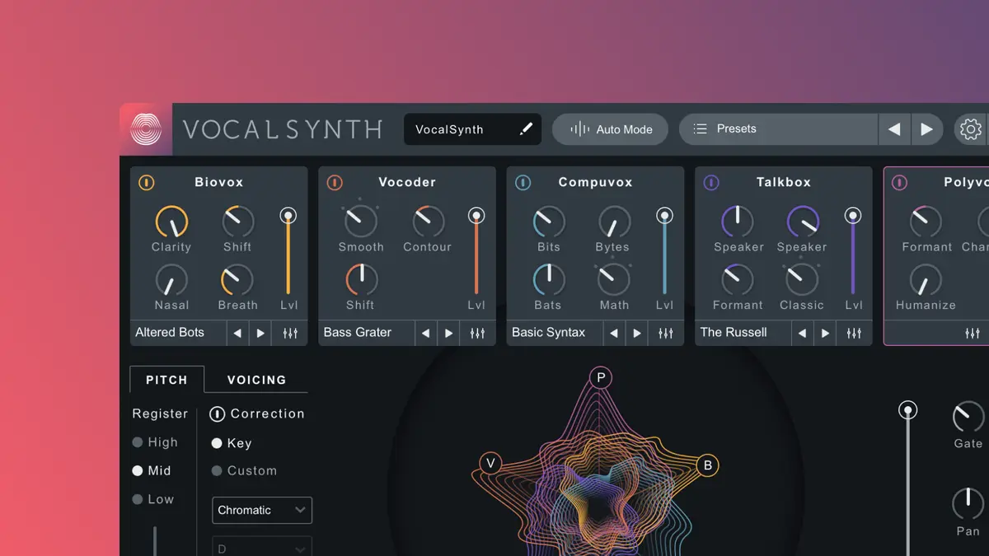
Task: Click the Polyvox Humanize knob
Action: coord(926,281)
